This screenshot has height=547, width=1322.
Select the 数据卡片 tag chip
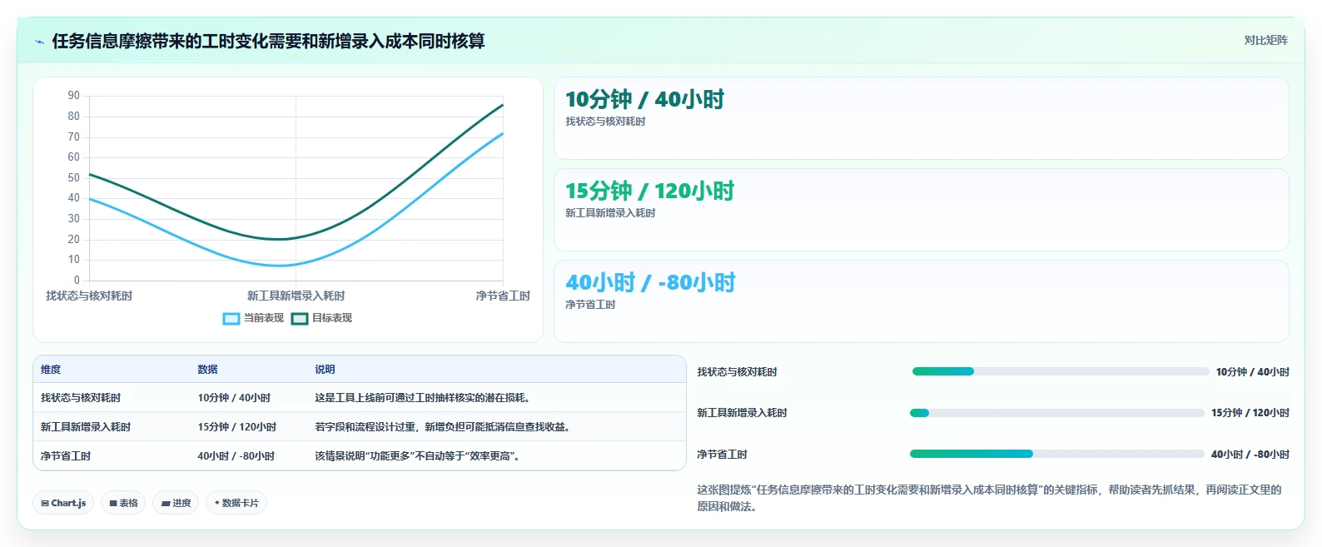(x=236, y=503)
